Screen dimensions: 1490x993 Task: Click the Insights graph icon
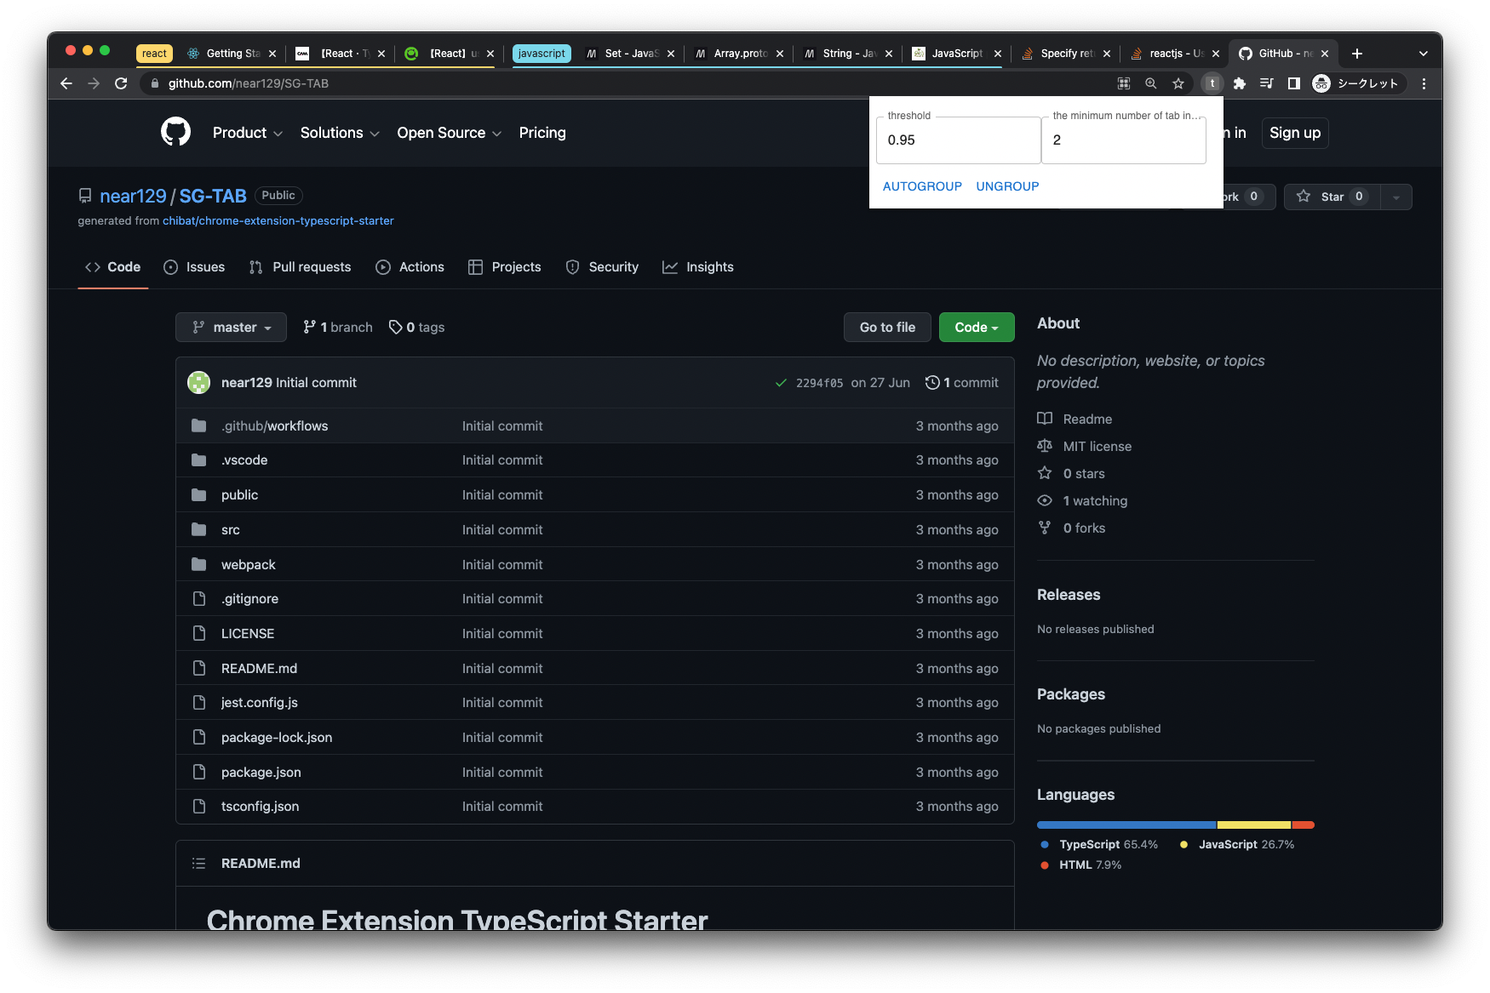point(670,266)
